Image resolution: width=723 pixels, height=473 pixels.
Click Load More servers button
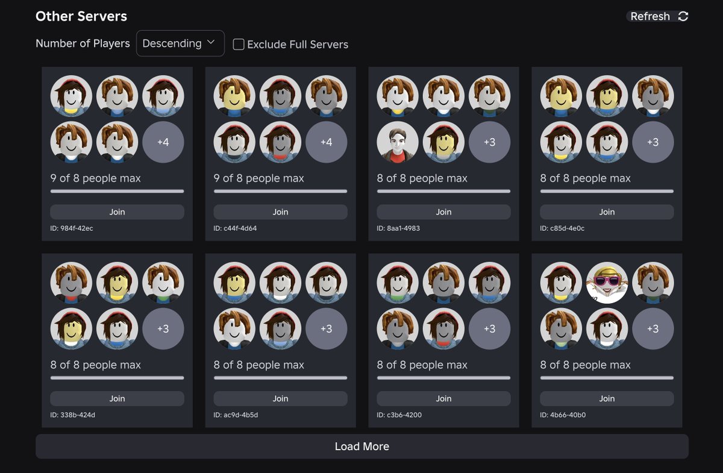click(361, 446)
